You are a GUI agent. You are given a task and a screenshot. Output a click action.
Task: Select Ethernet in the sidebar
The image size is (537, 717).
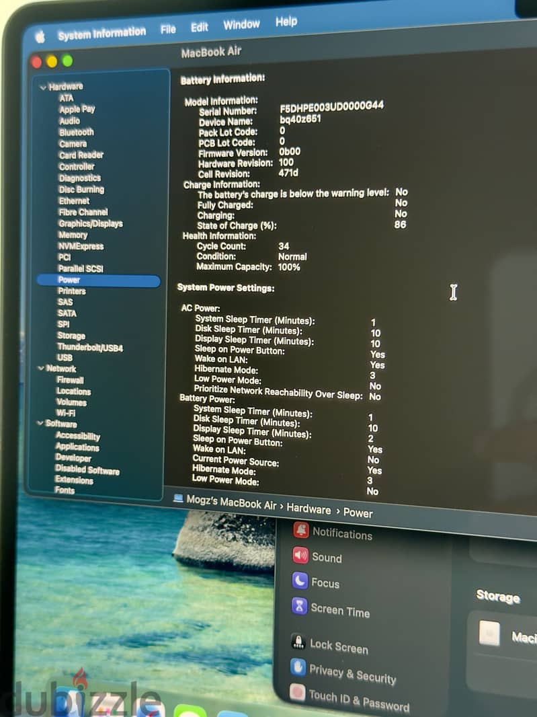[x=74, y=200]
